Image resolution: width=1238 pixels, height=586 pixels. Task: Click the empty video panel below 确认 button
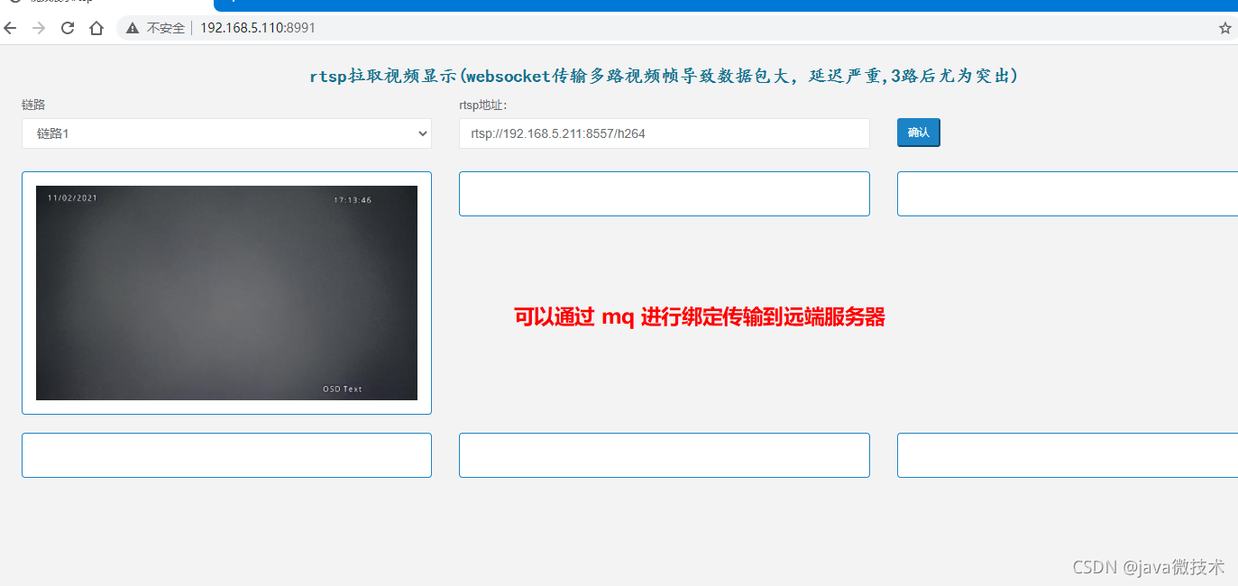(1068, 194)
